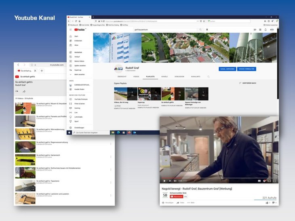Open the Kanalinfo channel tab
Viewport: 295px width, 221px height.
tap(196, 76)
